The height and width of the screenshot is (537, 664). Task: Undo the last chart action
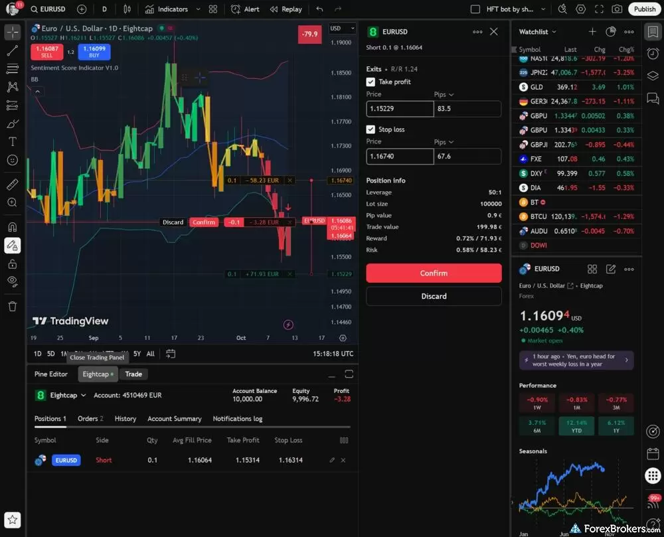click(x=319, y=9)
